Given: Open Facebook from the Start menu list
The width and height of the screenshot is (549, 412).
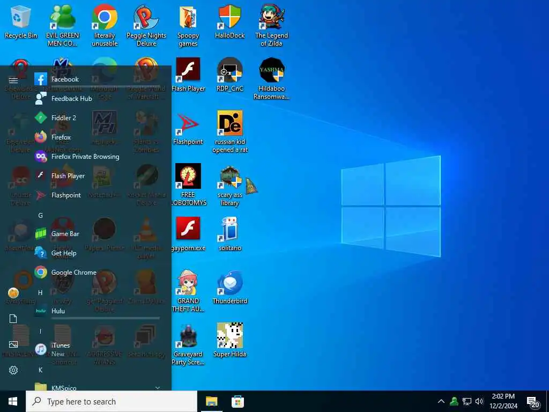Looking at the screenshot, I should click(97, 79).
